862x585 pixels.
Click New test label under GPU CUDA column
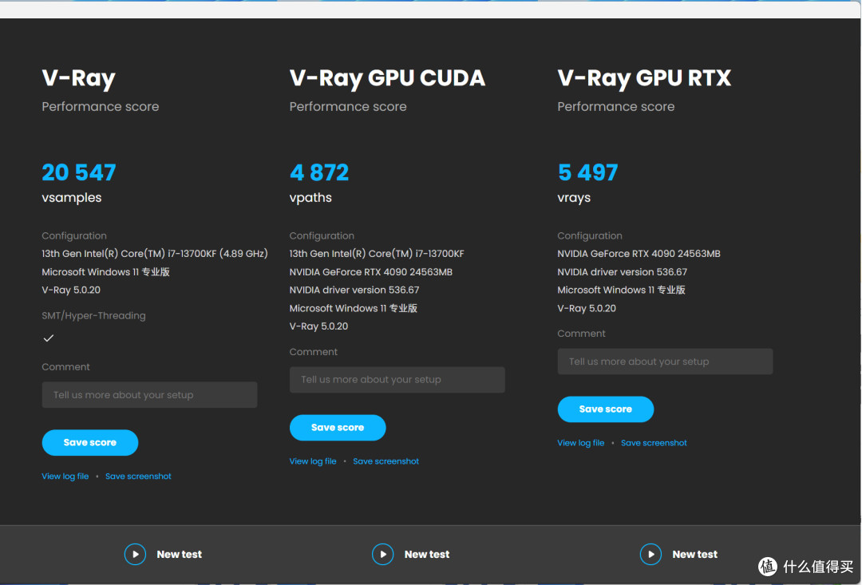coord(426,554)
